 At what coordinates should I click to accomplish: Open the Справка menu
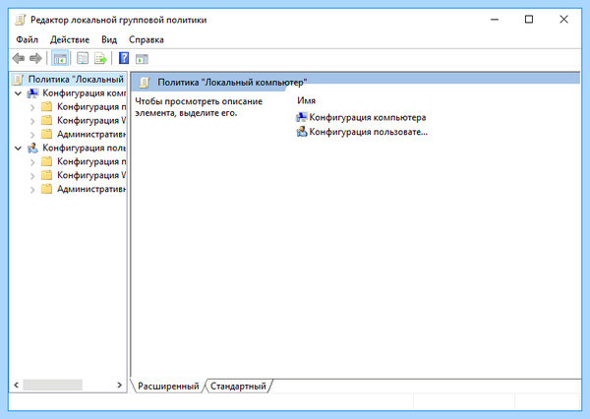click(x=147, y=39)
